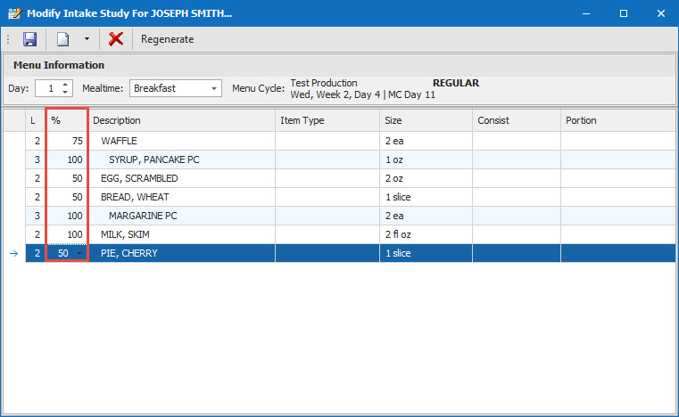This screenshot has height=417, width=679.
Task: Click the Menu Information section heading
Action: click(59, 65)
